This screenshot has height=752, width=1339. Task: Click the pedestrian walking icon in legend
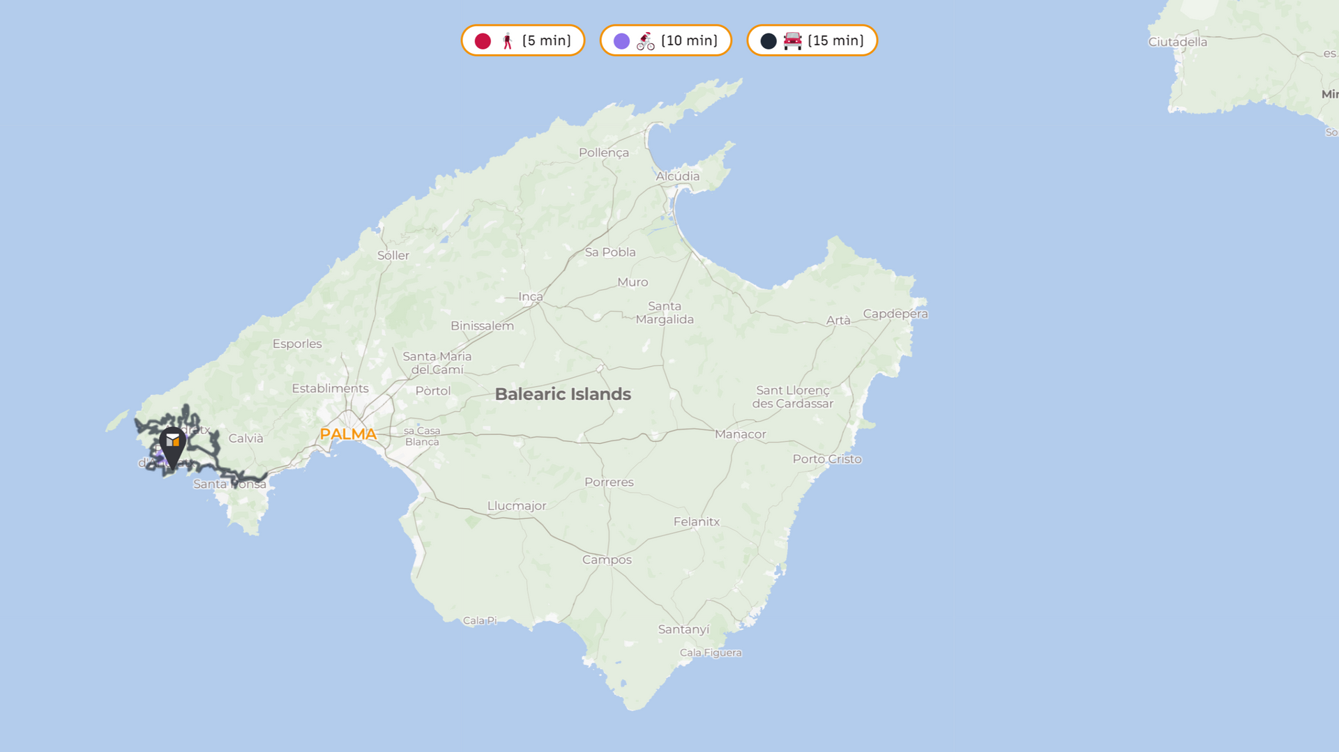(508, 41)
